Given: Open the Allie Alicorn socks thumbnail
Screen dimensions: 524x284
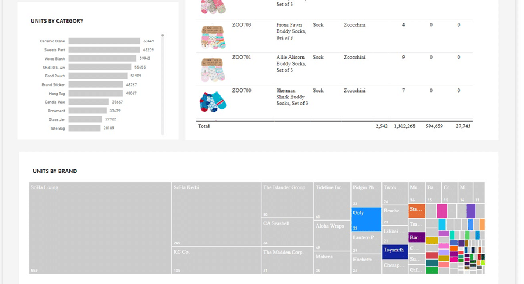Looking at the screenshot, I should tap(213, 69).
